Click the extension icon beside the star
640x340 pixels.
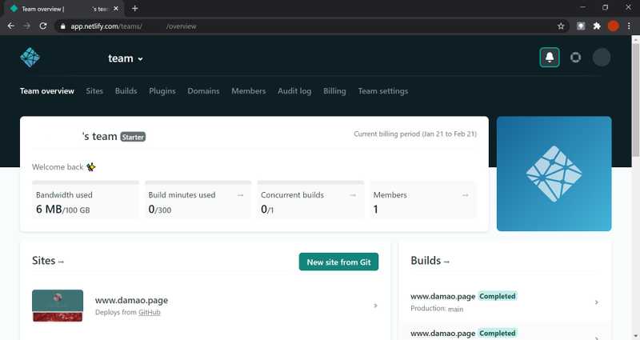pos(581,26)
